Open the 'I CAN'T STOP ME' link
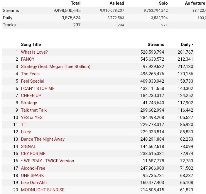The width and height of the screenshot is (206, 194). 38,89
